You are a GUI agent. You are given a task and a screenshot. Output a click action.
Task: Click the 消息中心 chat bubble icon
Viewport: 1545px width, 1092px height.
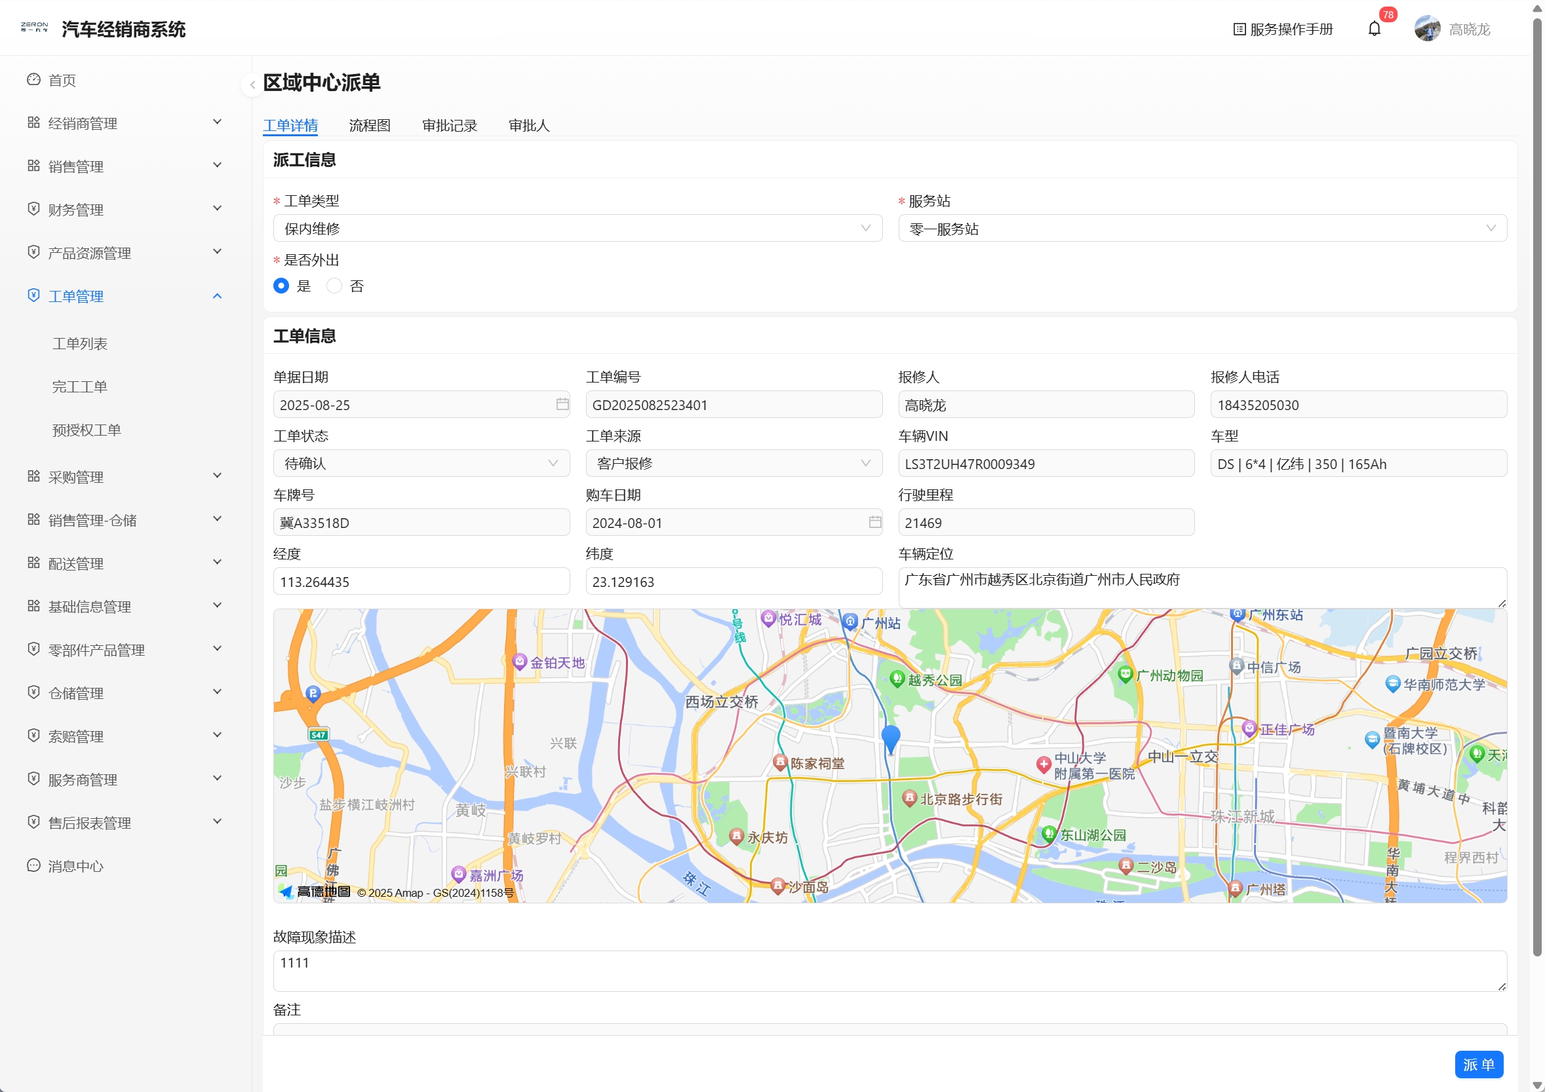coord(33,865)
